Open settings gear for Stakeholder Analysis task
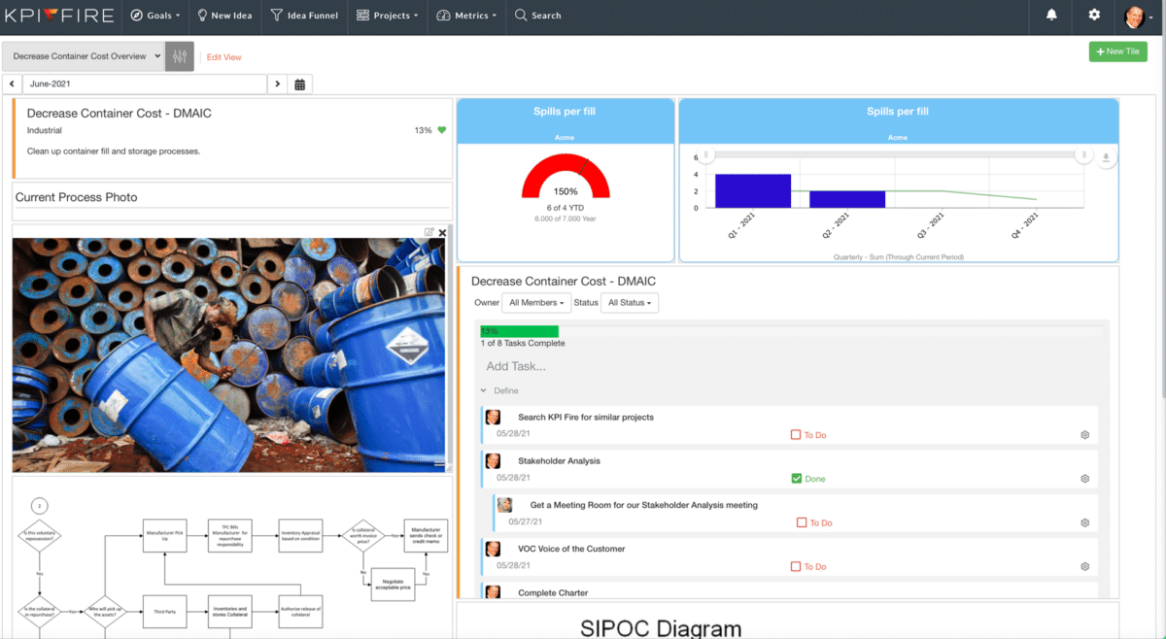1166x639 pixels. [x=1084, y=478]
